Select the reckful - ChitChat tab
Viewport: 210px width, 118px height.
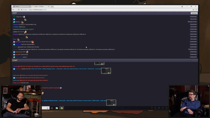41,7
